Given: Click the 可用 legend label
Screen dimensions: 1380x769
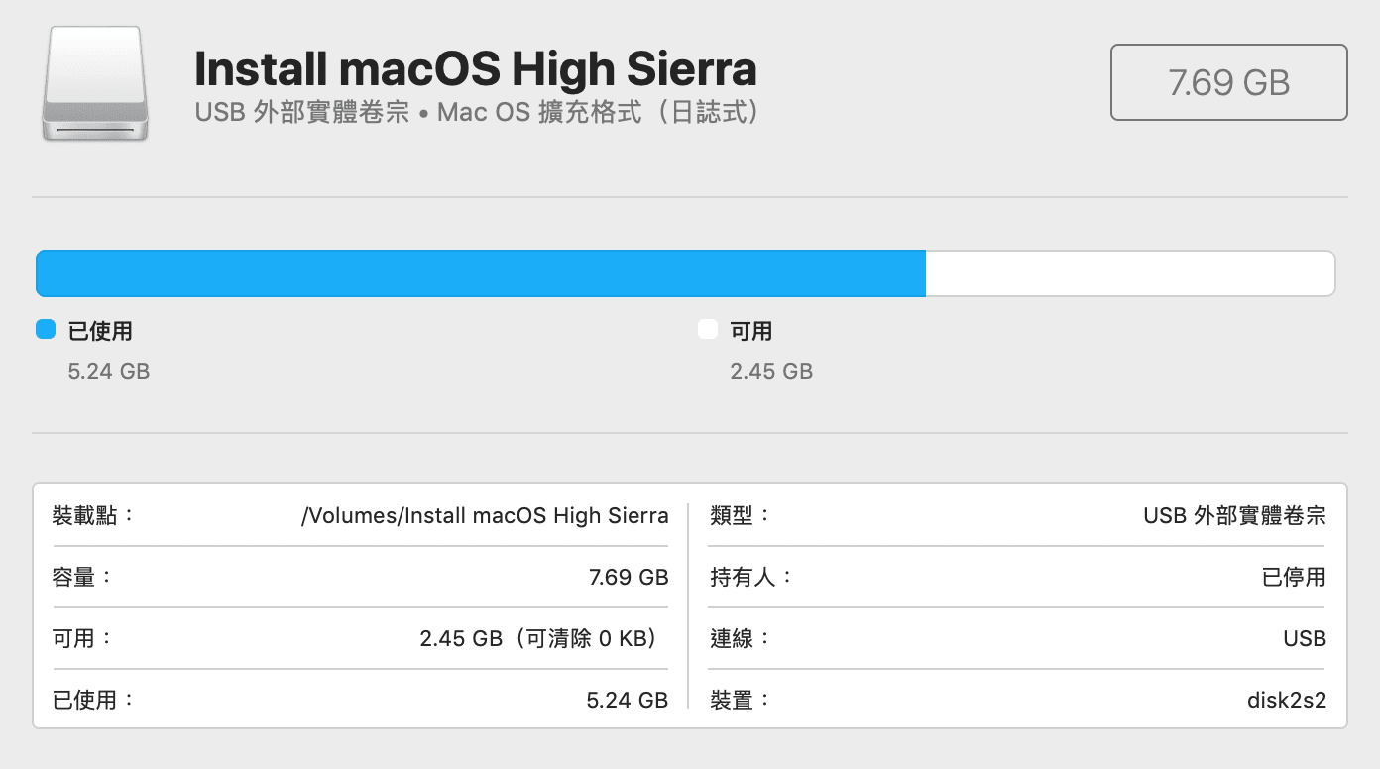Looking at the screenshot, I should pyautogui.click(x=751, y=331).
